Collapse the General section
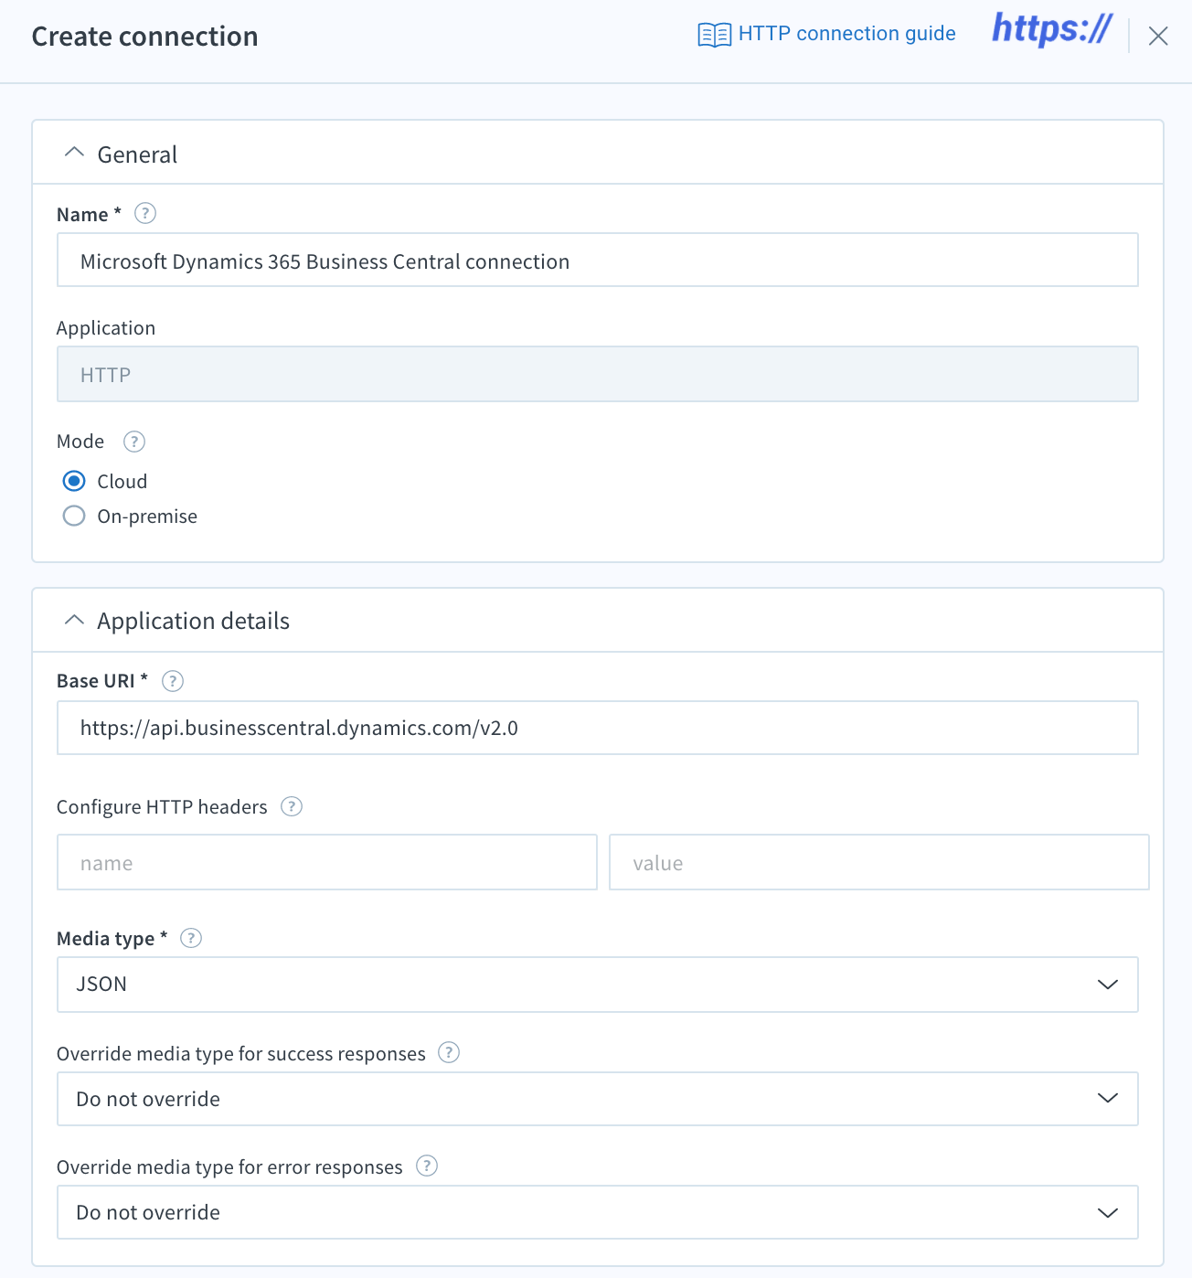1192x1278 pixels. [x=75, y=154]
